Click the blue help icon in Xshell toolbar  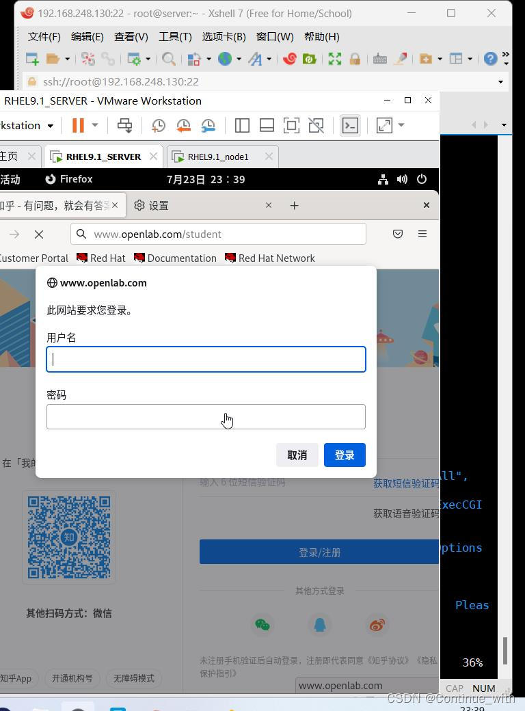point(490,59)
